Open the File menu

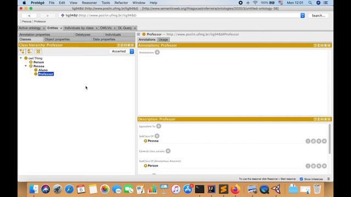click(x=52, y=3)
